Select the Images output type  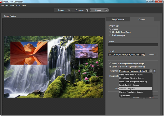click(110, 29)
